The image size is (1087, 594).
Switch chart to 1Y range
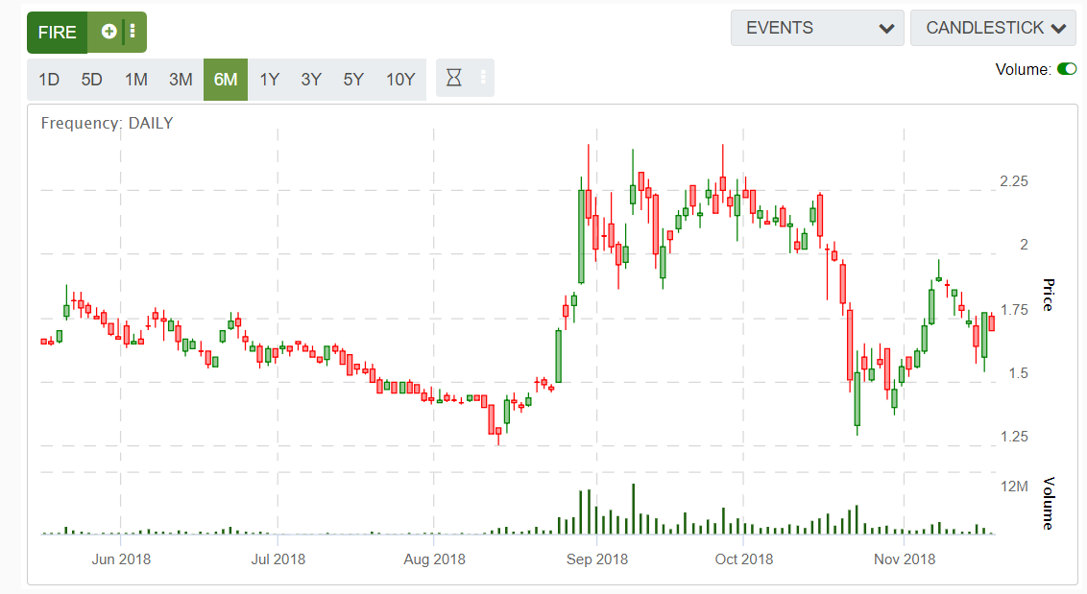269,80
